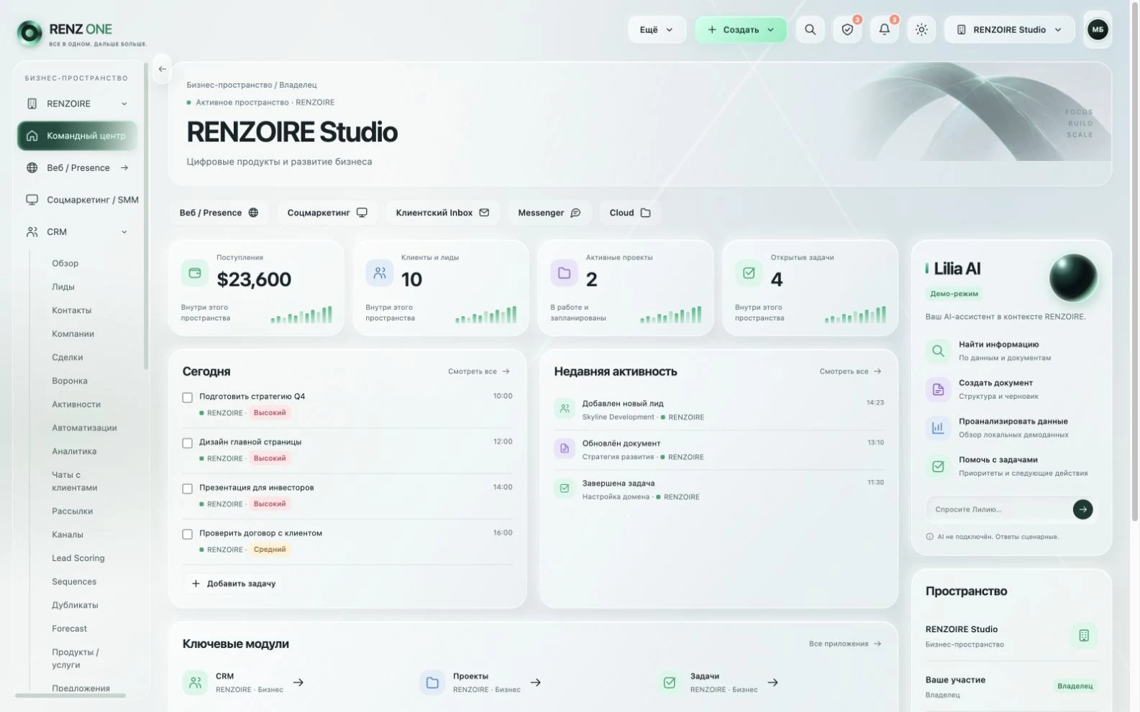Image resolution: width=1140 pixels, height=712 pixels.
Task: Open the Cloud shortcut
Action: coord(630,213)
